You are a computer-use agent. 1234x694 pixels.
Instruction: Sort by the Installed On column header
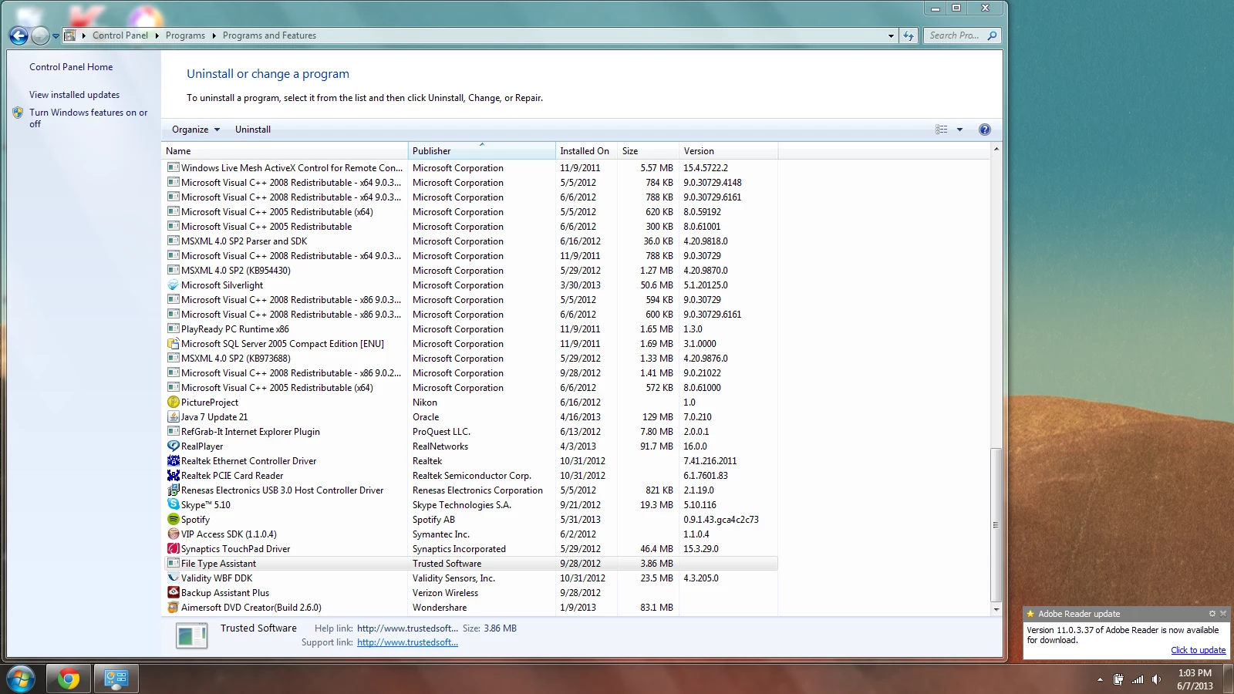(x=586, y=151)
